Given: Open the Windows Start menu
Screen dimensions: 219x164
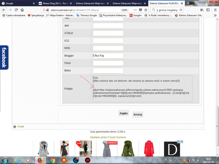Looking at the screenshot, I should 5,160.
